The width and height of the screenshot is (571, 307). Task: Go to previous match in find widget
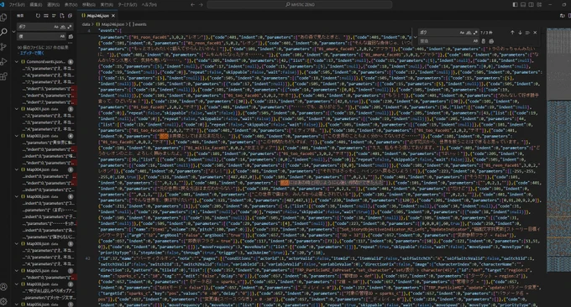click(512, 33)
